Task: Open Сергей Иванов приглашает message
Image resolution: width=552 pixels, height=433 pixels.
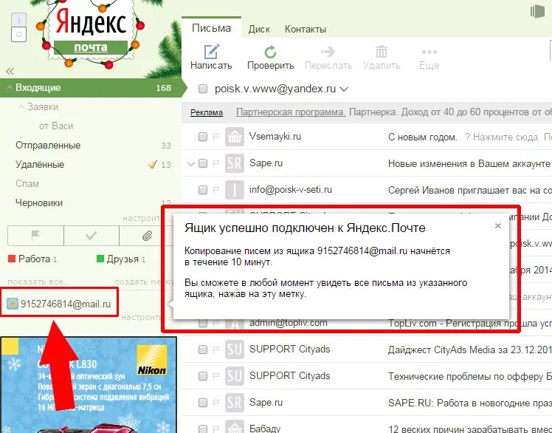Action: (x=469, y=191)
